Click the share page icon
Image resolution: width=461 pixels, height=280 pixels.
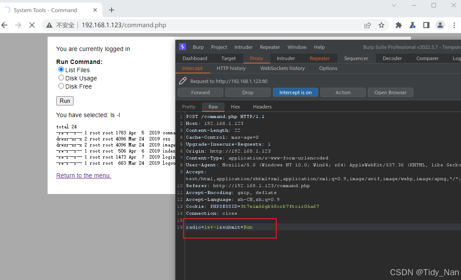[368, 25]
